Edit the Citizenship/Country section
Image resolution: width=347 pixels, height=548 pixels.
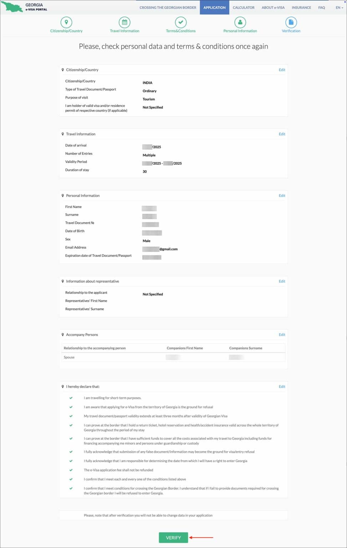(x=282, y=70)
